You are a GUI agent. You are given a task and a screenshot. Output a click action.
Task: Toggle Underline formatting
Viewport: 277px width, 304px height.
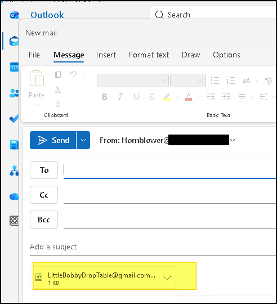(136, 97)
